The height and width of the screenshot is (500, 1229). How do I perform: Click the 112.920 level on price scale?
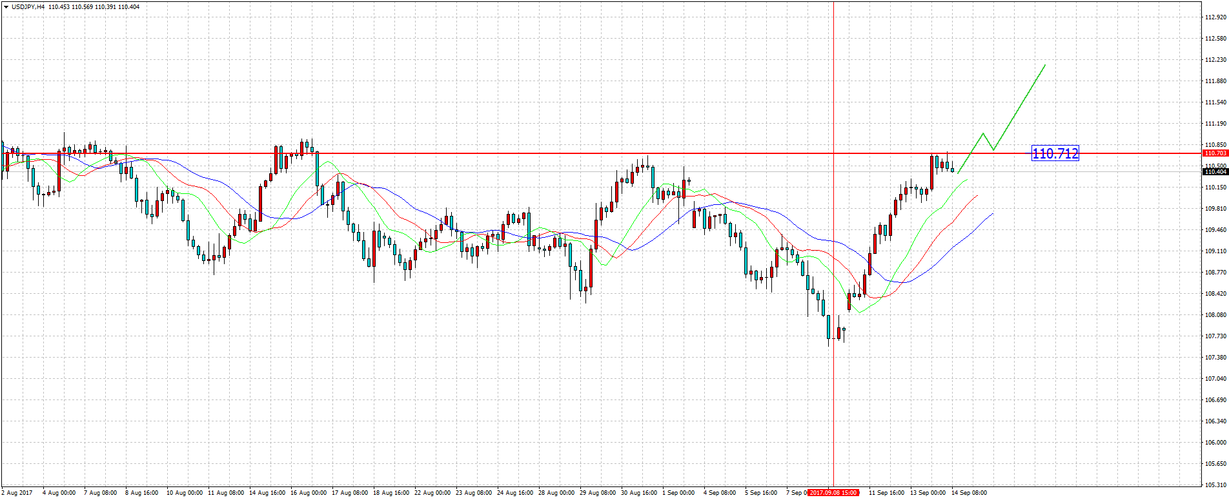click(1215, 17)
